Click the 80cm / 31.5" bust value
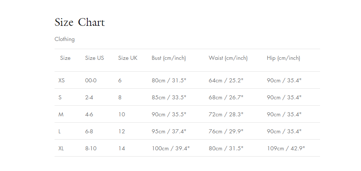Image resolution: width=361 pixels, height=171 pixels. (x=169, y=81)
